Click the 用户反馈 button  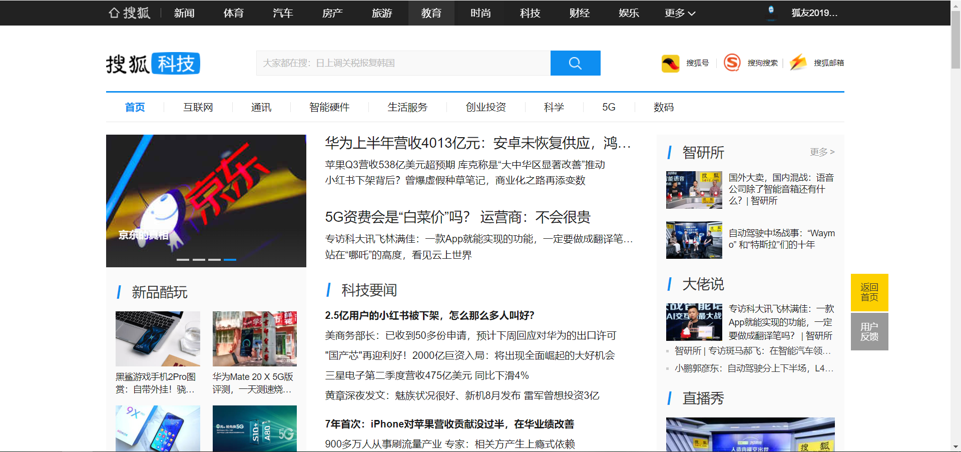(x=869, y=331)
